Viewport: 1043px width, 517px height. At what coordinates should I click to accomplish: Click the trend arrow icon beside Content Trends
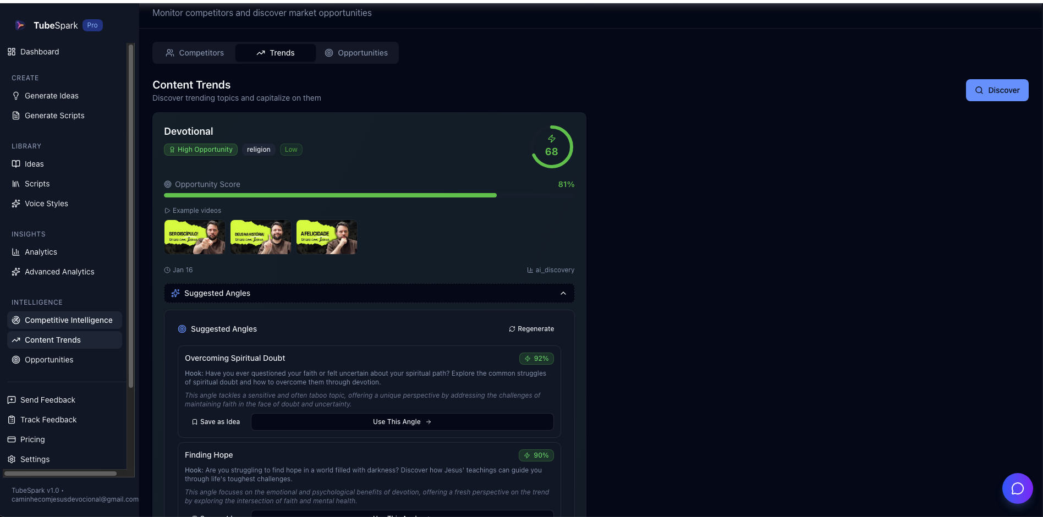16,340
